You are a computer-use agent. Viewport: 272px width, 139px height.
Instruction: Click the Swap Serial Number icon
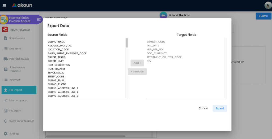tap(6, 121)
